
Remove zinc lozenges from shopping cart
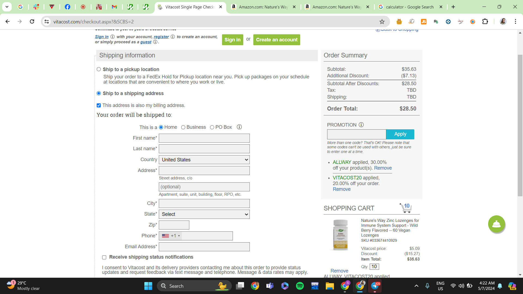339,271
